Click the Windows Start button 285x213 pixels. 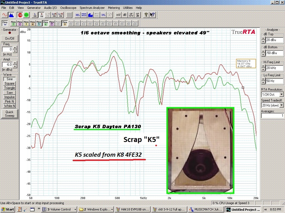8,209
